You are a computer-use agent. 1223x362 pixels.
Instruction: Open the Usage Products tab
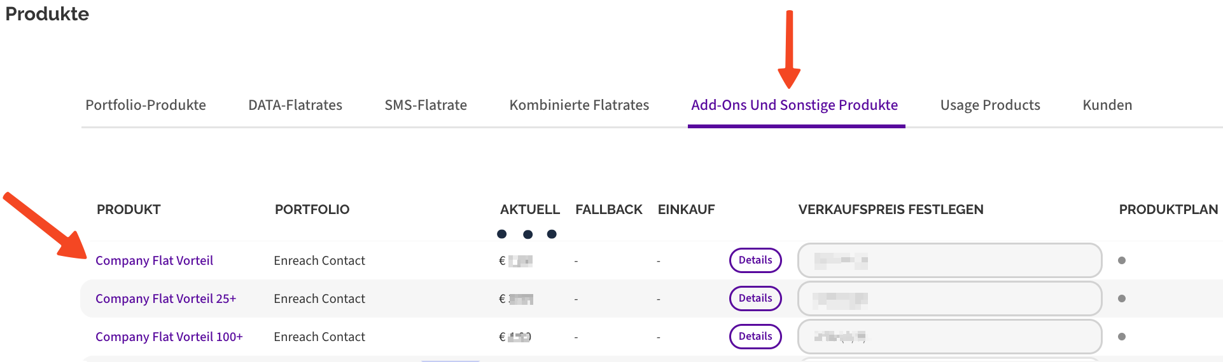point(990,105)
